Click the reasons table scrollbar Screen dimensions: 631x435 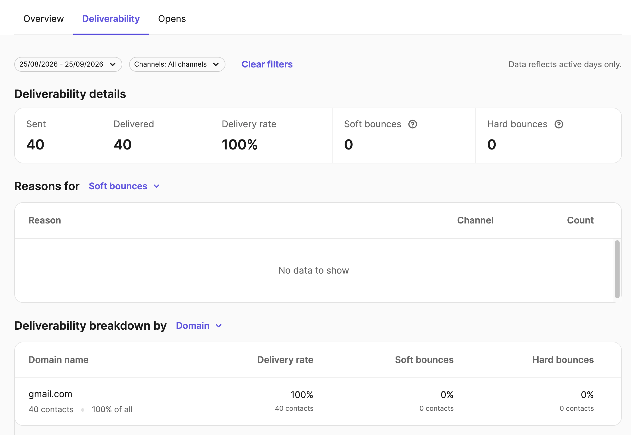(617, 269)
